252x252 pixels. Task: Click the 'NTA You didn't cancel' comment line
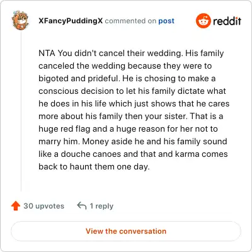tap(131, 54)
